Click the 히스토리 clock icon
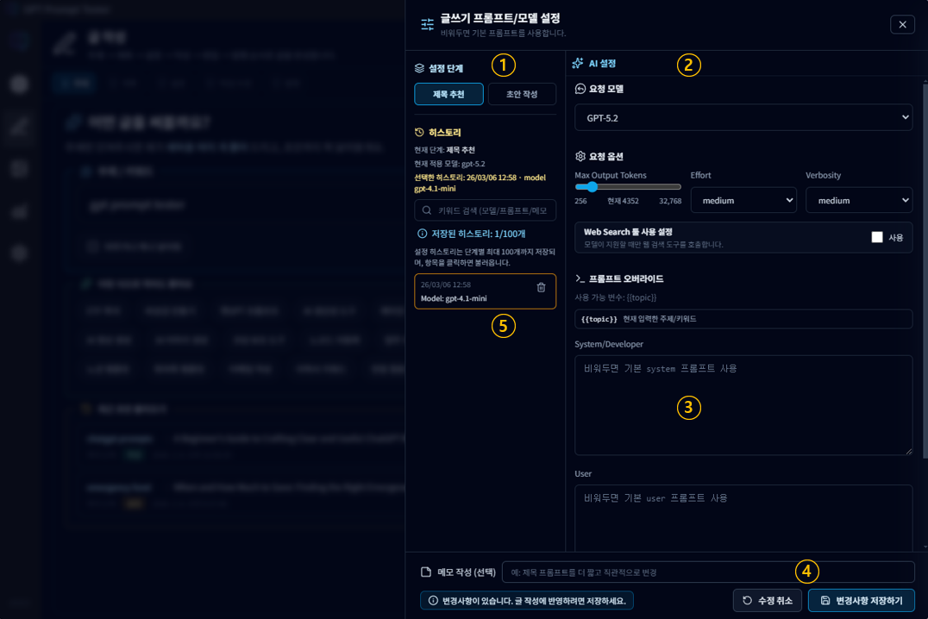This screenshot has height=619, width=928. (419, 133)
